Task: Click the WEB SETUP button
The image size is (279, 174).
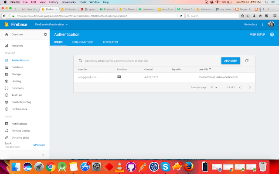Action: tap(258, 34)
